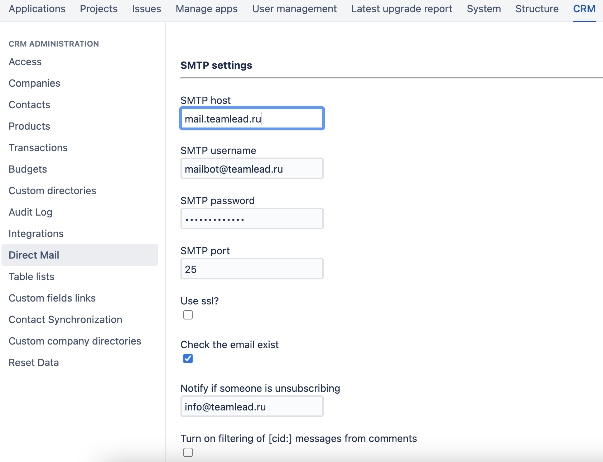Edit the unsubscribe notification email field
Screen dimensions: 603x462
252,406
